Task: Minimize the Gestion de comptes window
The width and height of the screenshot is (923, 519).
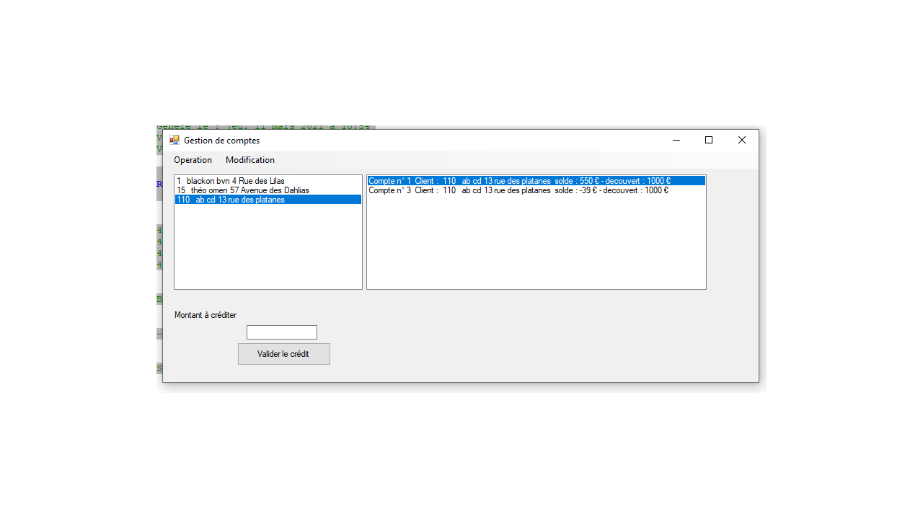Action: [x=676, y=141]
